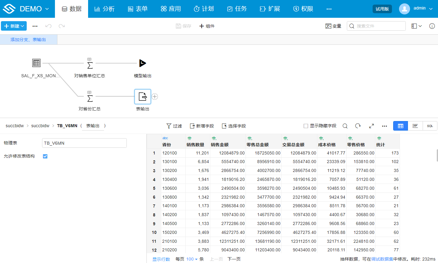Click the refresh icon in the preview toolbar

pyautogui.click(x=359, y=126)
